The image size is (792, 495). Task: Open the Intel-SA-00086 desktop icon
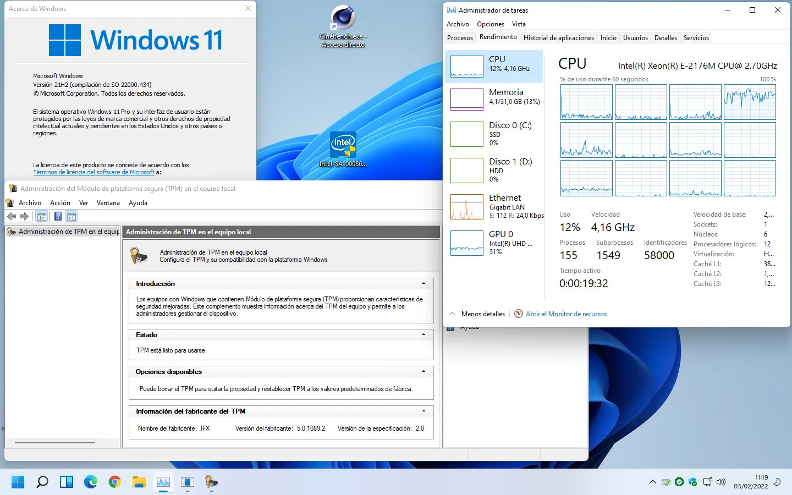point(343,149)
